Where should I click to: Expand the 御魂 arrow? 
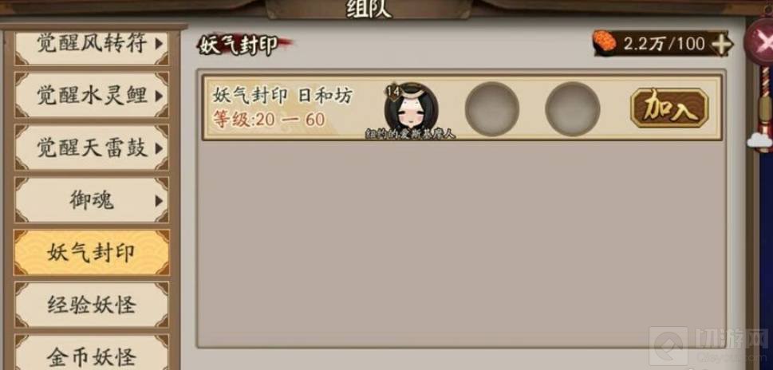pyautogui.click(x=159, y=200)
